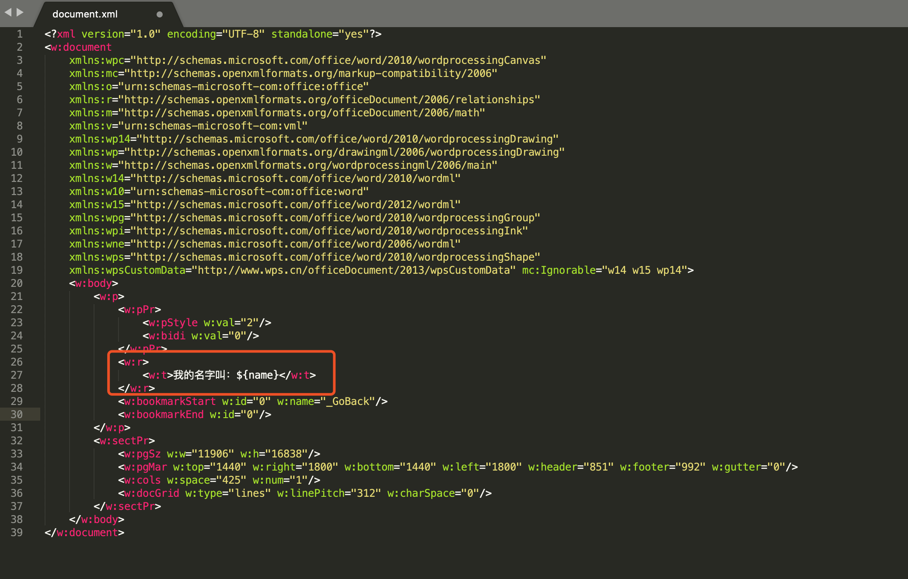The height and width of the screenshot is (579, 908).
Task: Click the opening w:pPr tag
Action: pyautogui.click(x=140, y=309)
